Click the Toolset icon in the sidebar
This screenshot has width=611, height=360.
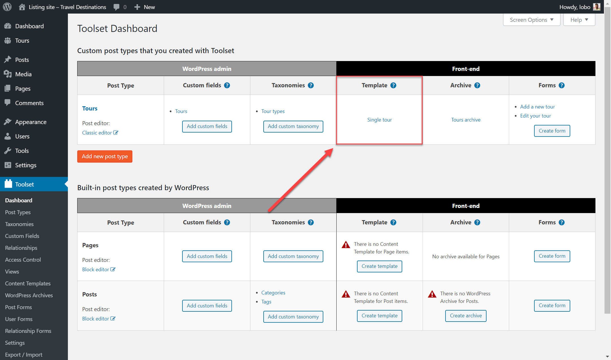8,184
